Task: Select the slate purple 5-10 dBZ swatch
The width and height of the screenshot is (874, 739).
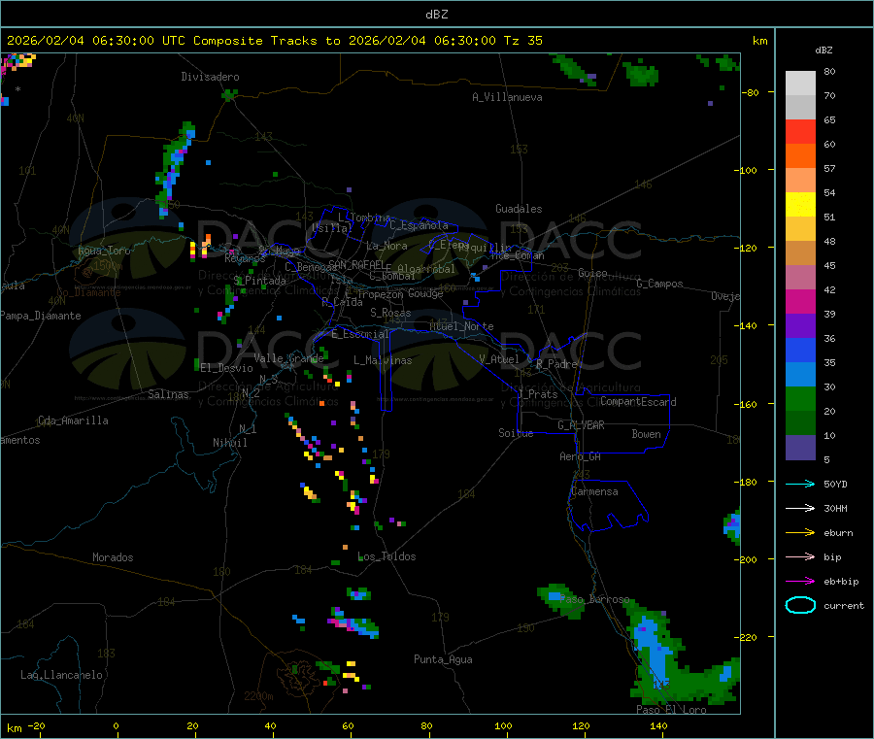Action: coord(800,447)
